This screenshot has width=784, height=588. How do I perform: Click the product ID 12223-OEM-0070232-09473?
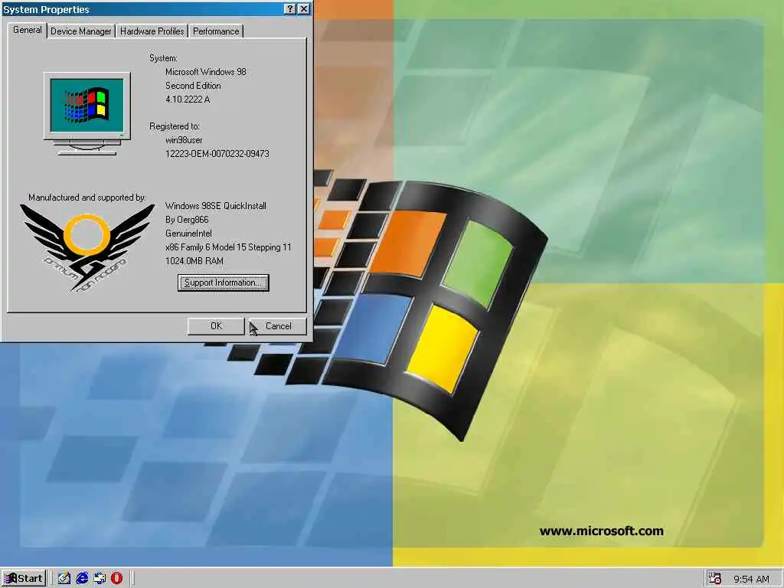tap(217, 153)
